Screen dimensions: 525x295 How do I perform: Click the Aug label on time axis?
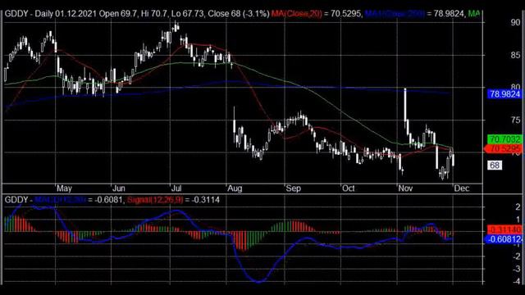[235, 188]
